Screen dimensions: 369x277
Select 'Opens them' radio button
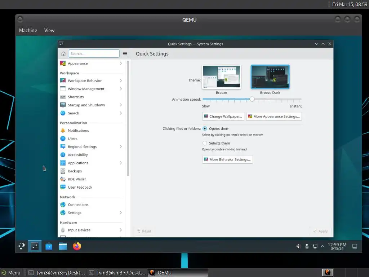click(205, 129)
